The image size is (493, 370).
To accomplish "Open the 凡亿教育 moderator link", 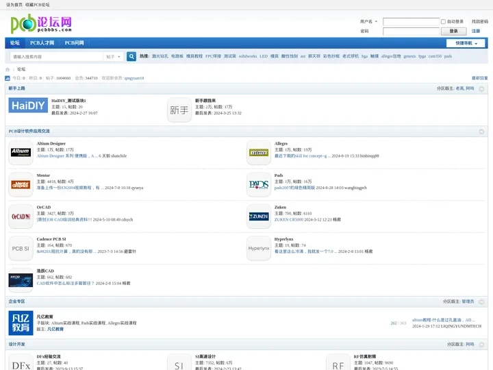I will pyautogui.click(x=55, y=329).
